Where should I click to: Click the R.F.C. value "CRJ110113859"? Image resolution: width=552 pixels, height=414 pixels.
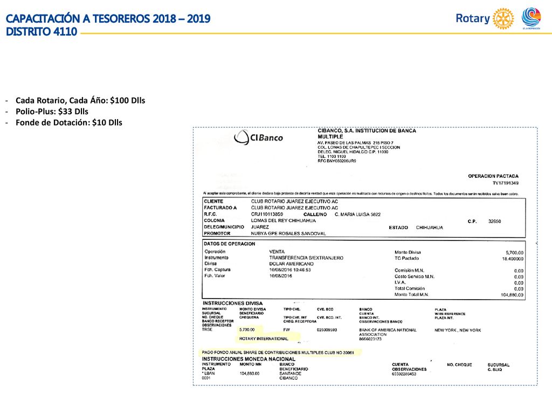267,215
